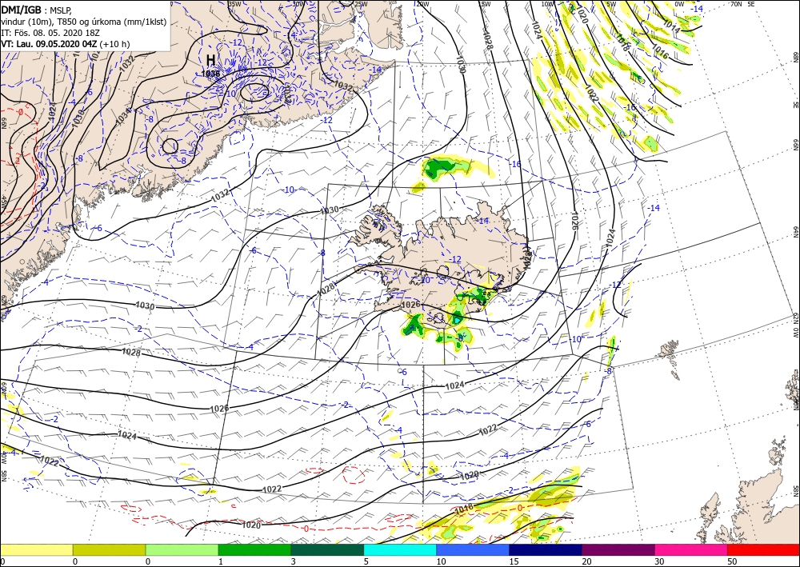Click the olive yellow legend swatch
800x567 pixels.
click(109, 549)
